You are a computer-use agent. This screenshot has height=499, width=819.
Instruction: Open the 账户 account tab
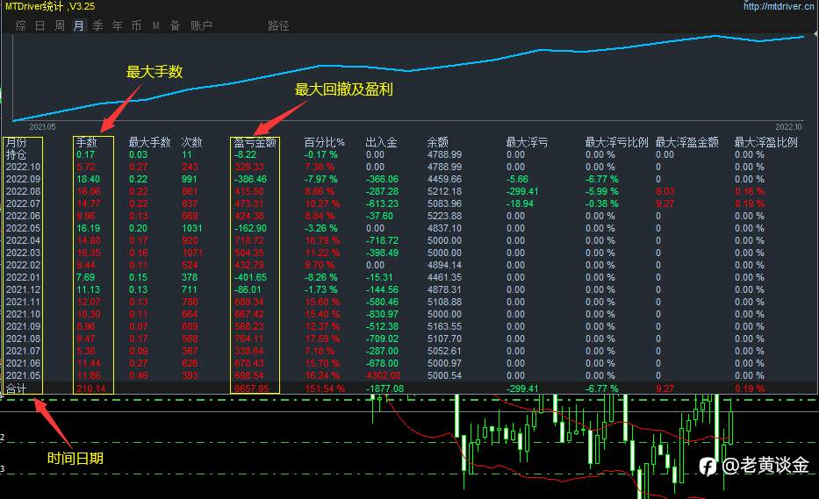[201, 25]
